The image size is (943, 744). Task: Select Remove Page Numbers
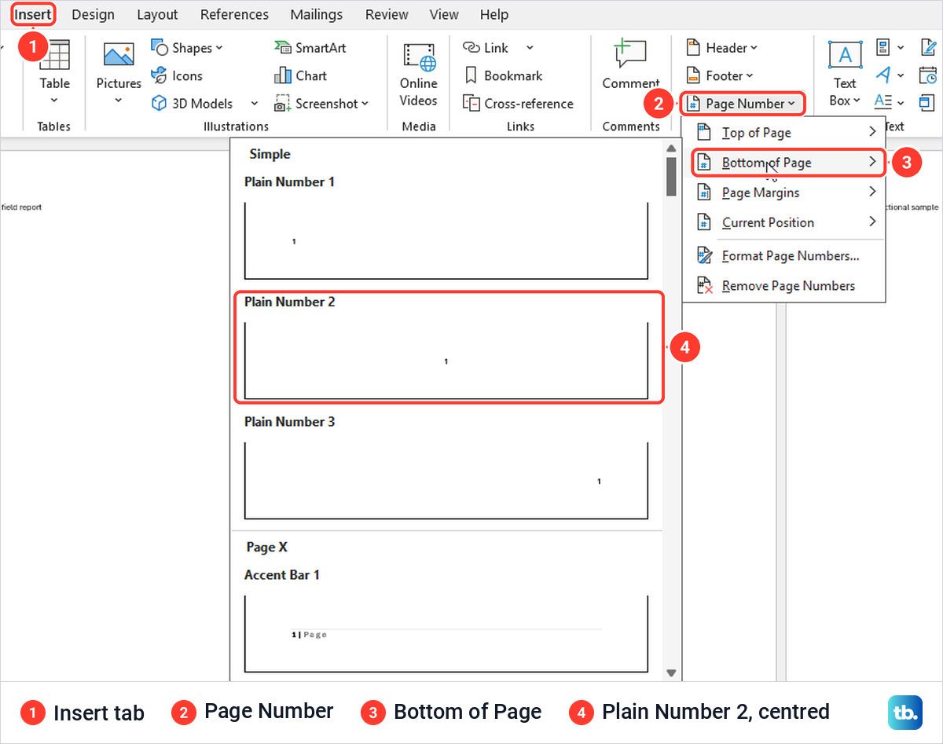click(784, 286)
